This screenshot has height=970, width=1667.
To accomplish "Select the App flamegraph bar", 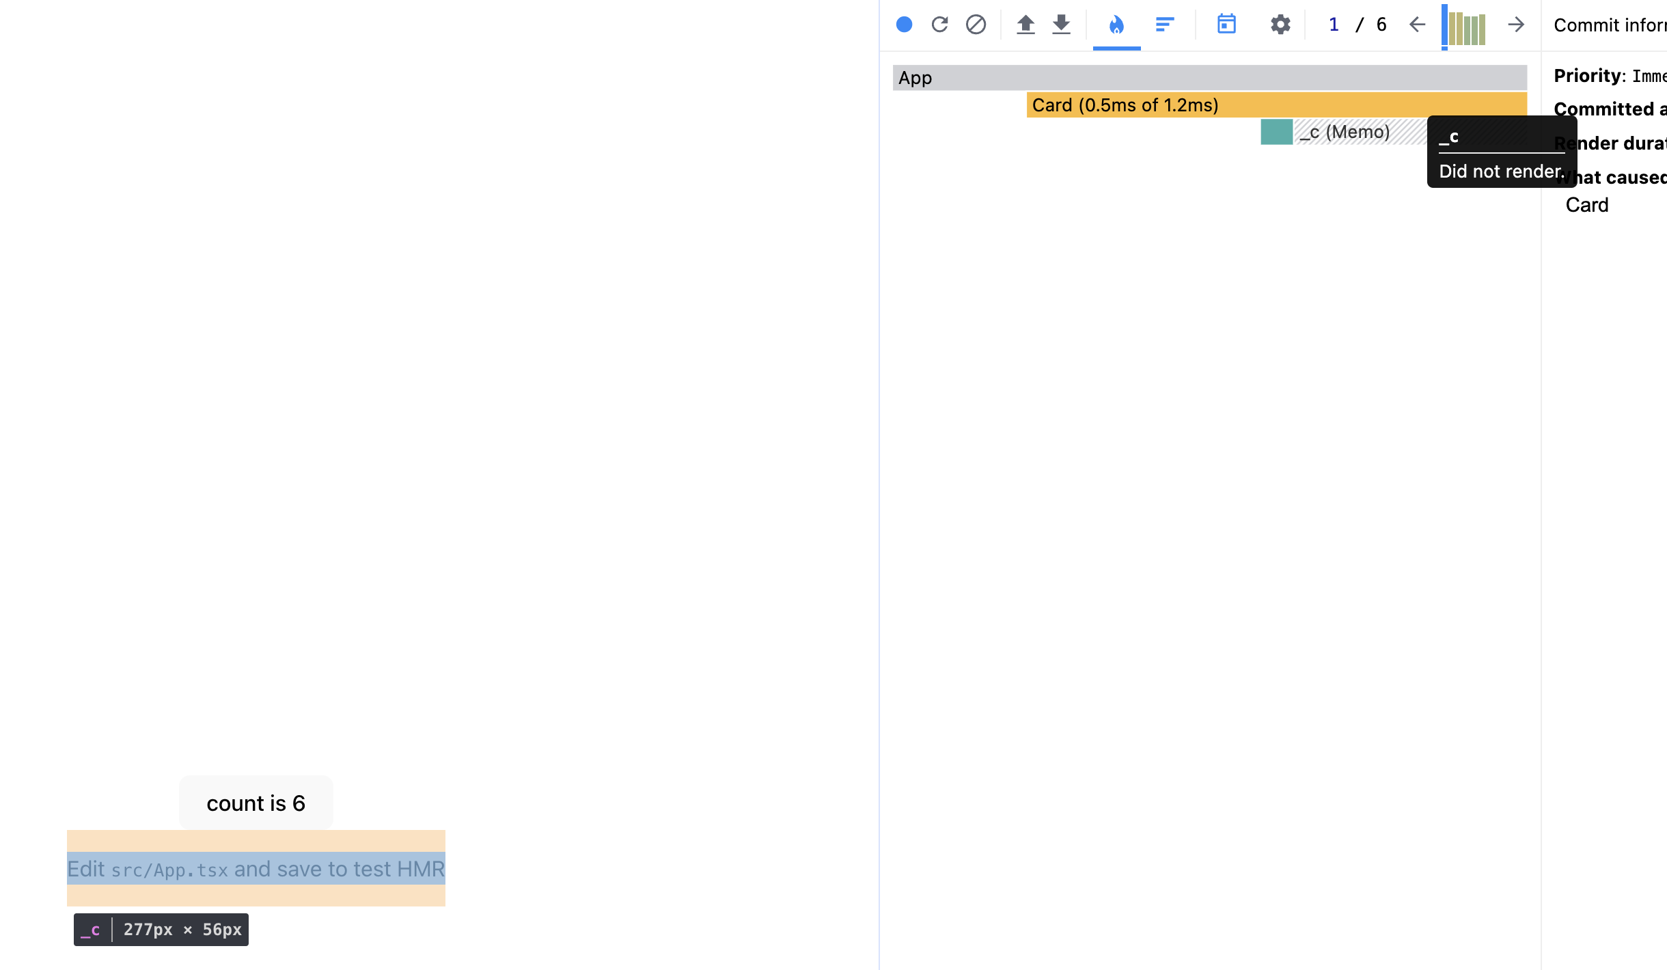I will coord(1209,78).
